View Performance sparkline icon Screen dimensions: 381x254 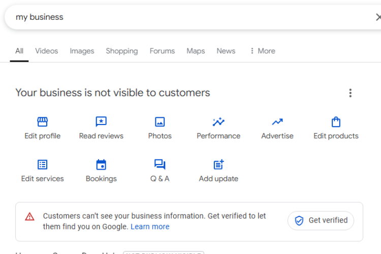coord(218,121)
